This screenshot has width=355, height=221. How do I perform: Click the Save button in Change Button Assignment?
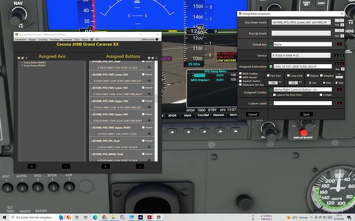coord(306,114)
